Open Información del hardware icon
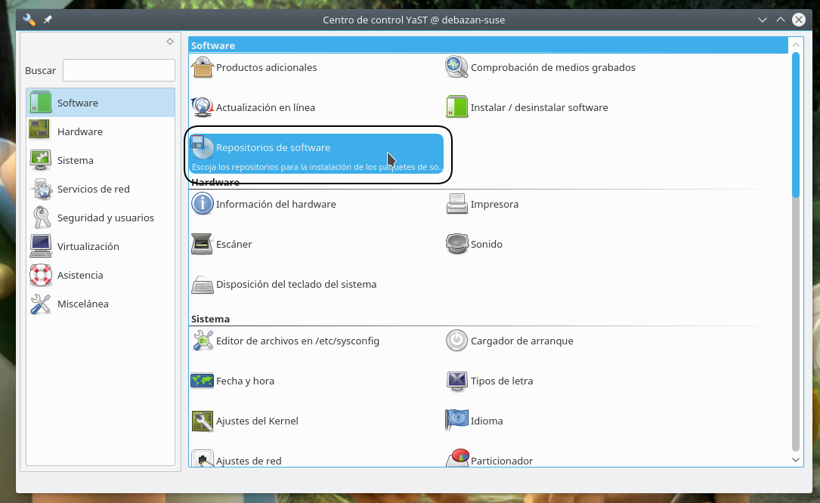The height and width of the screenshot is (503, 820). (203, 204)
